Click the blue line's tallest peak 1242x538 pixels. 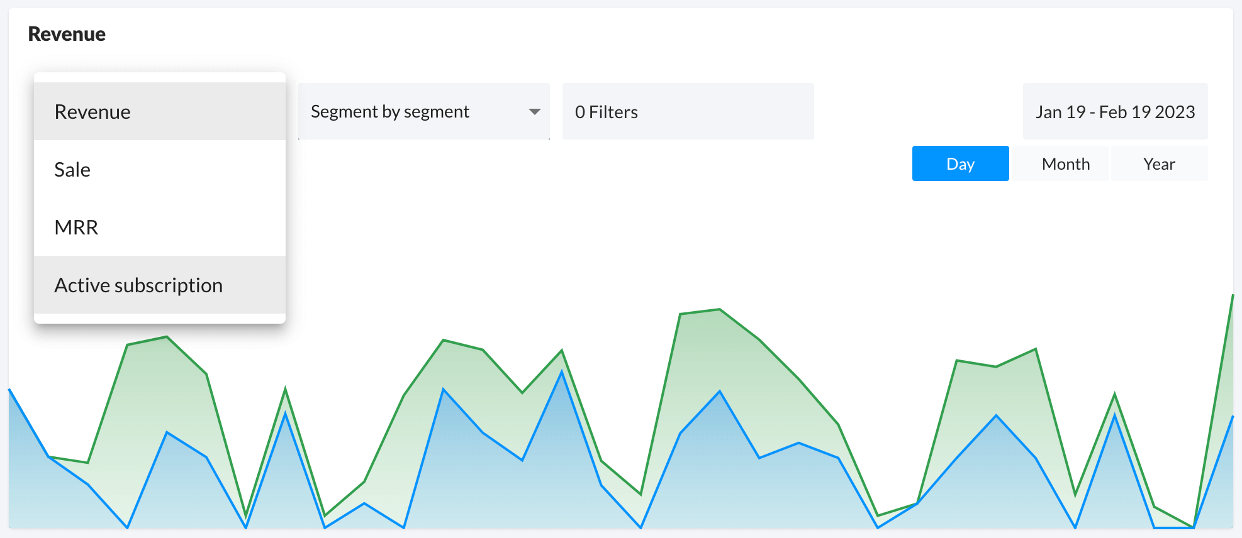562,371
